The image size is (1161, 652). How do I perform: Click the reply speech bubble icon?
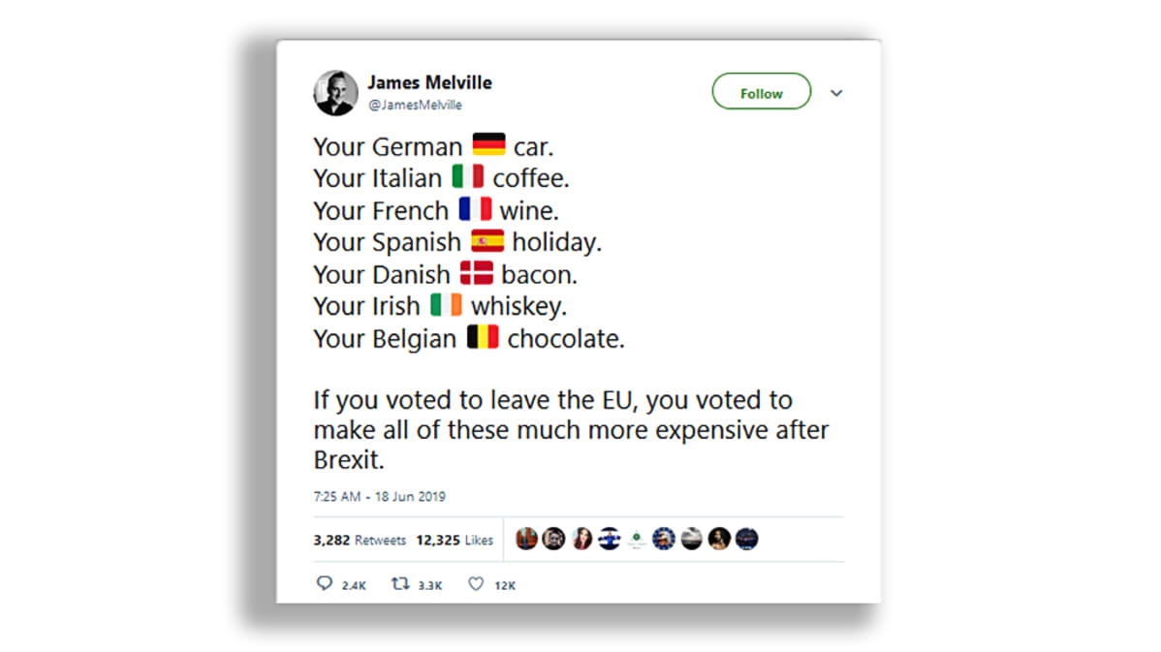pos(325,583)
